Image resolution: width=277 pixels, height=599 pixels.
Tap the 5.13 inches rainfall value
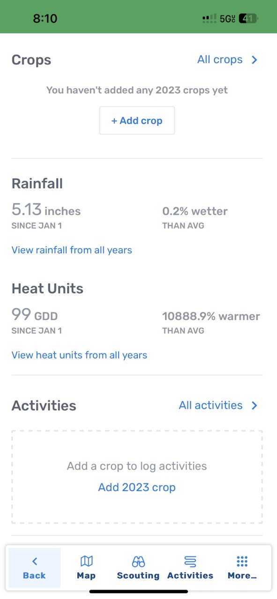click(46, 210)
